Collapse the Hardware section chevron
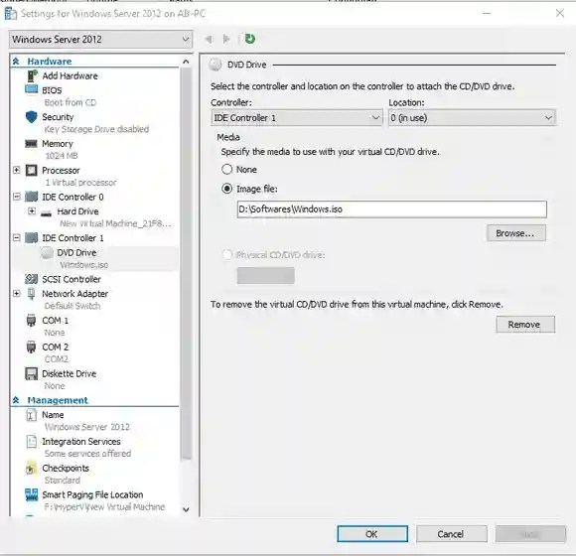Image resolution: width=576 pixels, height=556 pixels. 16,62
